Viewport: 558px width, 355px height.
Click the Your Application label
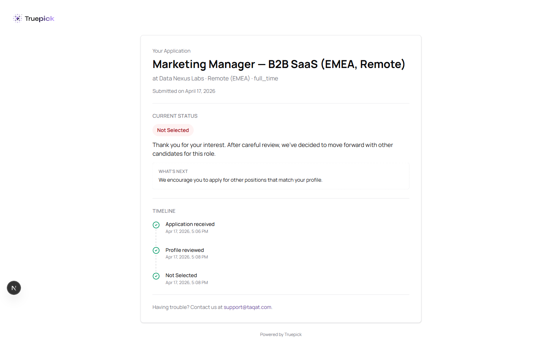(x=171, y=51)
